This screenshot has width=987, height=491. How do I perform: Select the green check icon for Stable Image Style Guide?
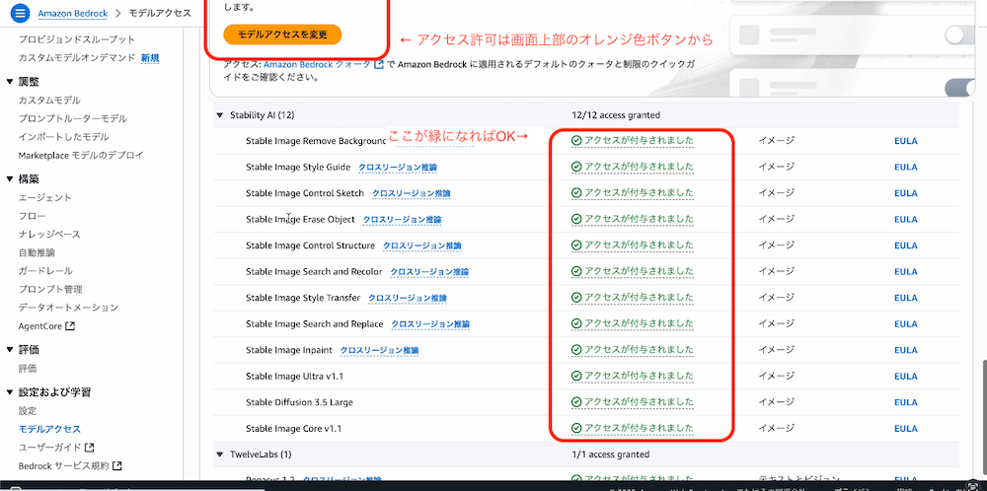tap(576, 167)
